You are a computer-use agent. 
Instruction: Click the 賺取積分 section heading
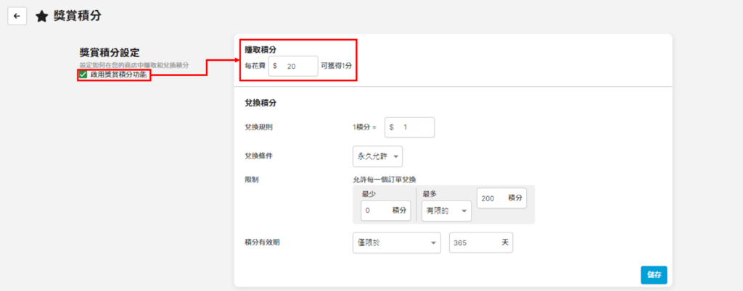[260, 49]
